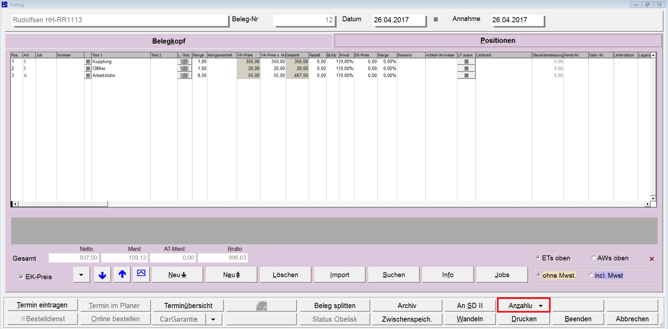Image resolution: width=668 pixels, height=329 pixels.
Task: Select the AWs oben radio button
Action: (593, 258)
